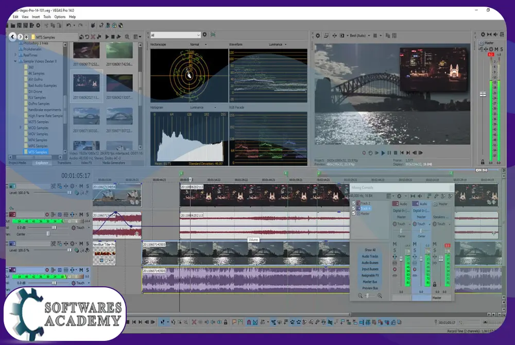The image size is (515, 345).
Task: Switch to the Transitions tab
Action: (64, 163)
